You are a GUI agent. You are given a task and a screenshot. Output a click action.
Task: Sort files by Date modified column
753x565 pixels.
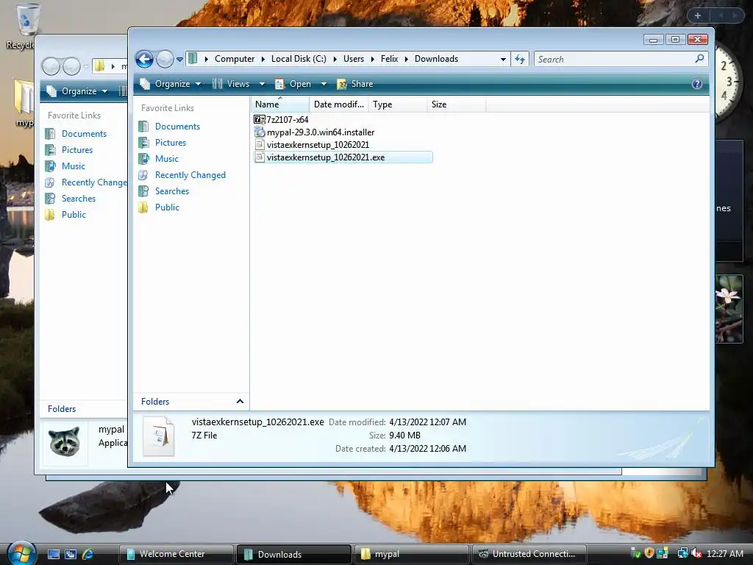(x=338, y=104)
